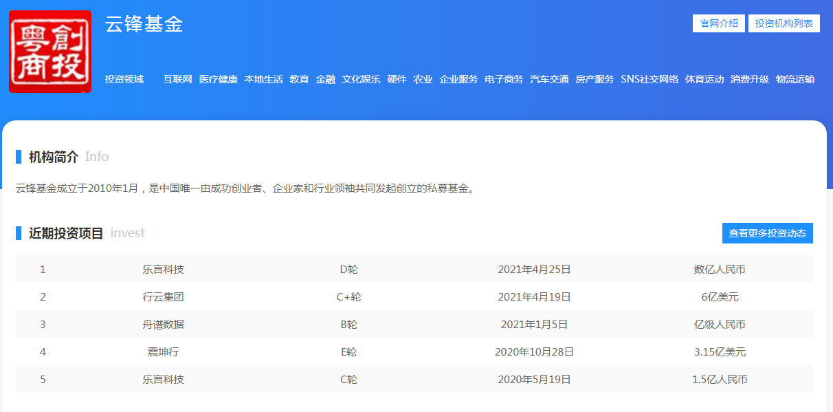Click the C+轮 round cell
This screenshot has height=412, width=833.
coord(349,296)
